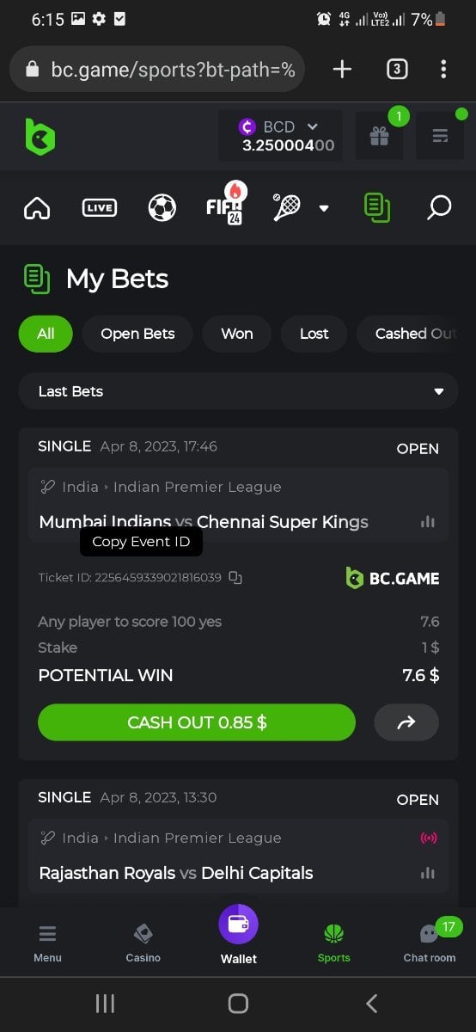Open the BC.GAME green logo home
The height and width of the screenshot is (1032, 476).
tap(40, 136)
